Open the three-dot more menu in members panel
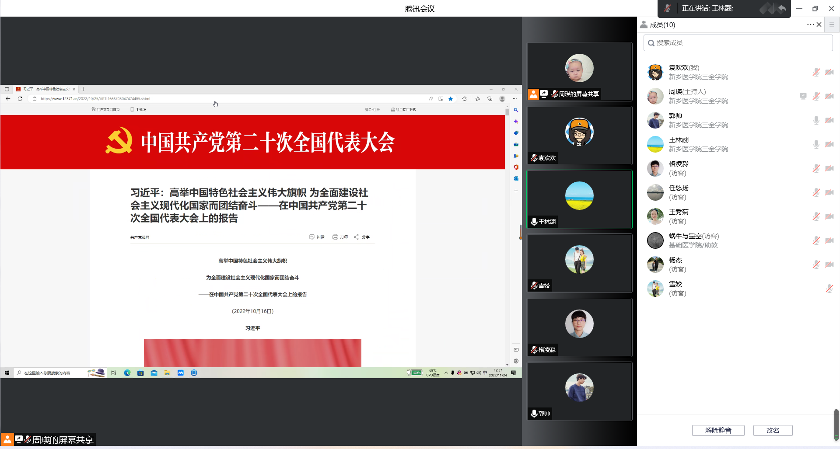 pyautogui.click(x=810, y=25)
